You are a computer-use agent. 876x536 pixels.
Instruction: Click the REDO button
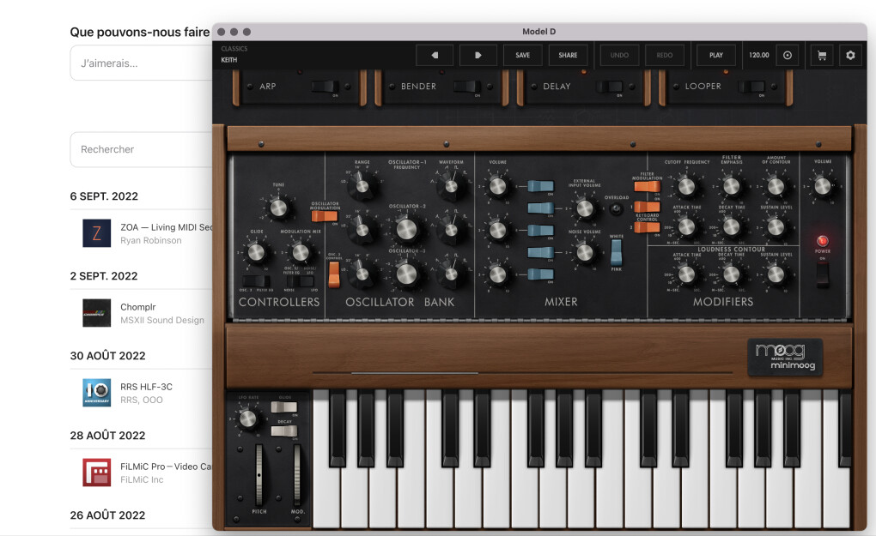pos(664,55)
